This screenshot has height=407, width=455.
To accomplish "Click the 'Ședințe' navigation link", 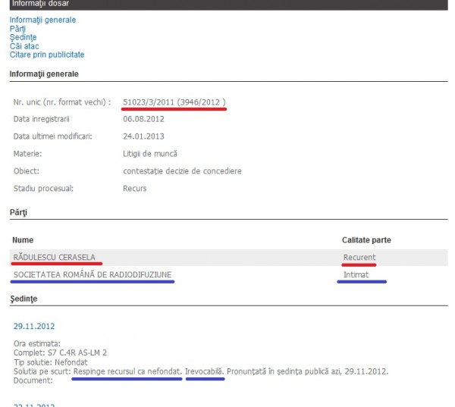I will tap(23, 37).
